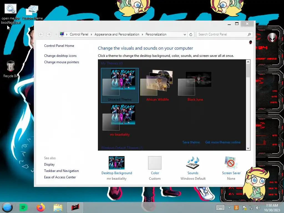Click the network tray icon

pyautogui.click(x=251, y=208)
